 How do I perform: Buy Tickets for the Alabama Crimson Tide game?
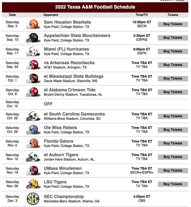pos(173,92)
